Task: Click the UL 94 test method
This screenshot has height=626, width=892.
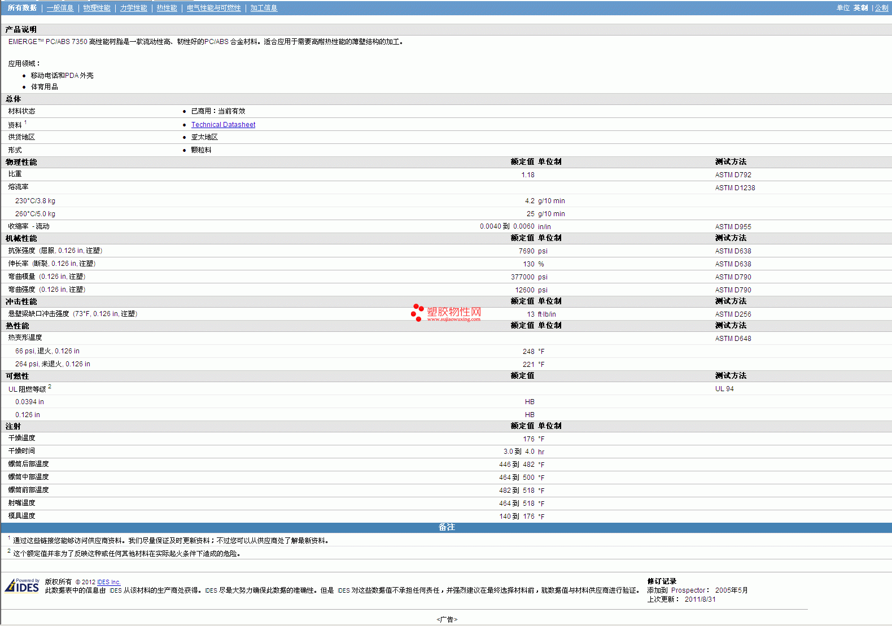Action: pyautogui.click(x=724, y=389)
